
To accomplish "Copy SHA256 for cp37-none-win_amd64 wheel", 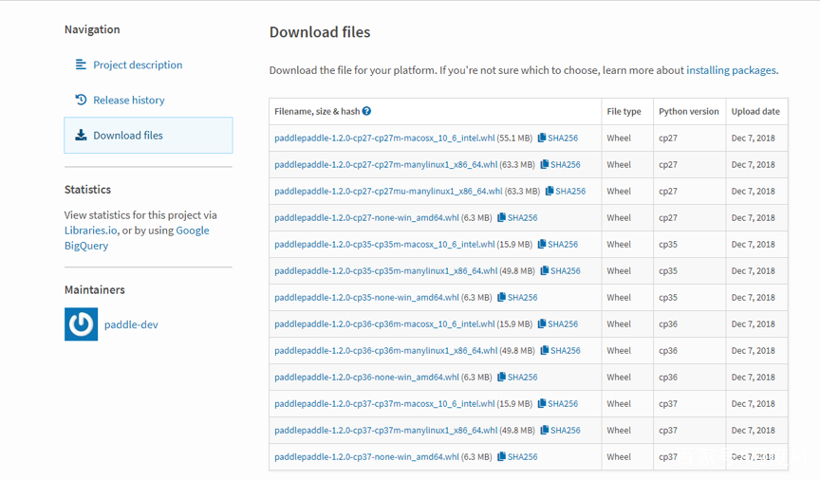I will [x=517, y=456].
